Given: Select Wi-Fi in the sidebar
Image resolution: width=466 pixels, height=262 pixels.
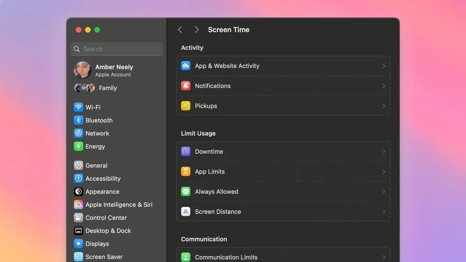Looking at the screenshot, I should click(93, 107).
